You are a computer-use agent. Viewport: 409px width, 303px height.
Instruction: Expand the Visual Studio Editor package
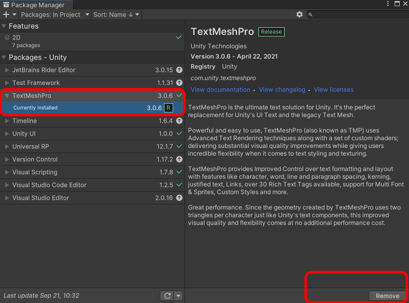click(x=7, y=198)
